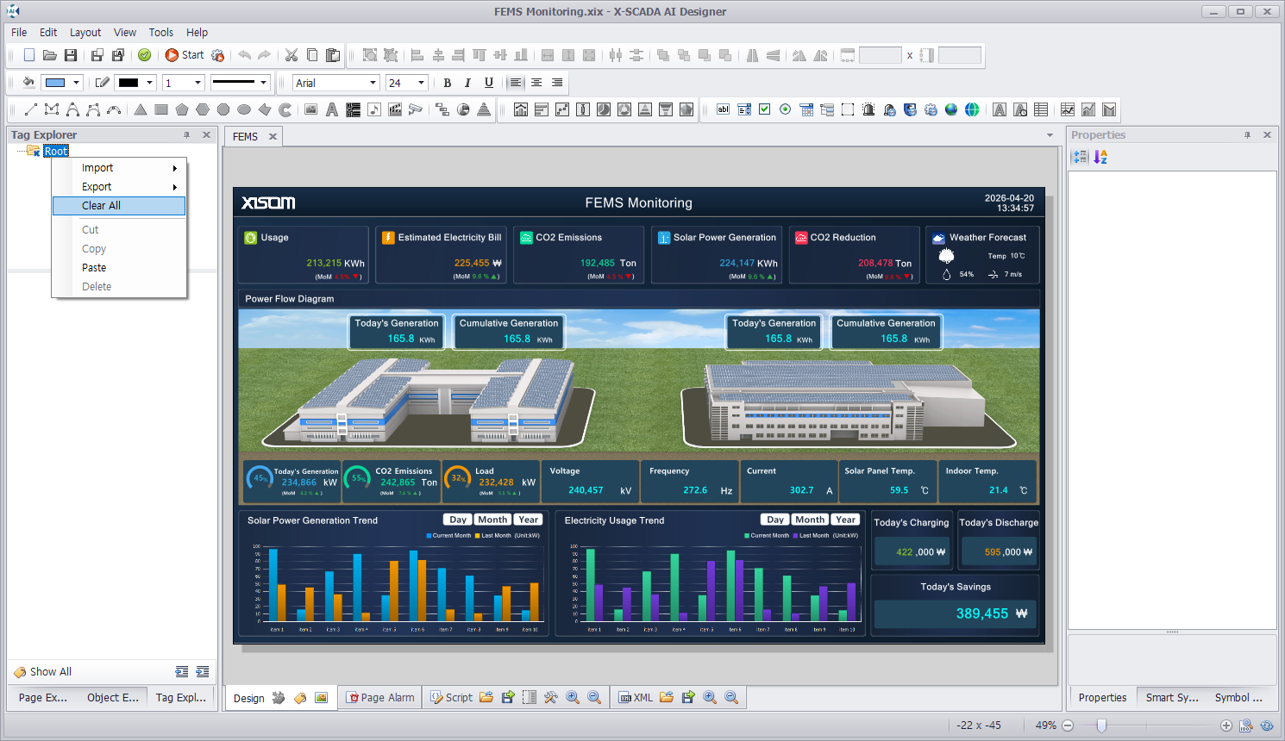The height and width of the screenshot is (741, 1285).
Task: Switch to the Page Alarm tab
Action: coord(380,698)
